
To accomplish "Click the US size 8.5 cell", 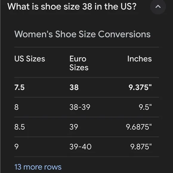I will 19,127.
